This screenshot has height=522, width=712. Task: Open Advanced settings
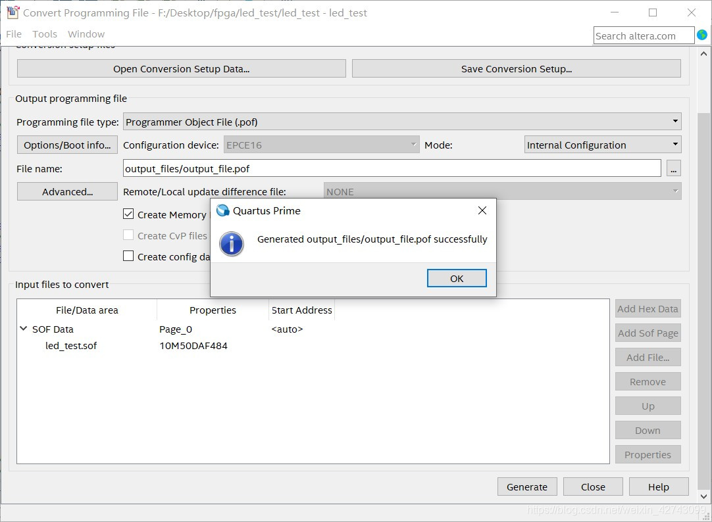(67, 192)
